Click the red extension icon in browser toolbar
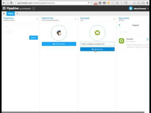Image resolution: width=151 pixels, height=113 pixels. tap(96, 3)
